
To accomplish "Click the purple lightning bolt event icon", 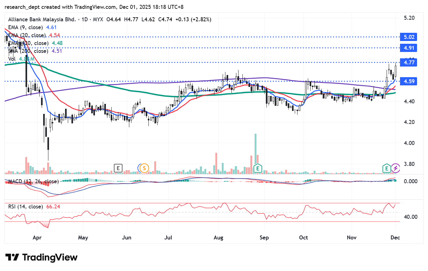I will pyautogui.click(x=395, y=168).
